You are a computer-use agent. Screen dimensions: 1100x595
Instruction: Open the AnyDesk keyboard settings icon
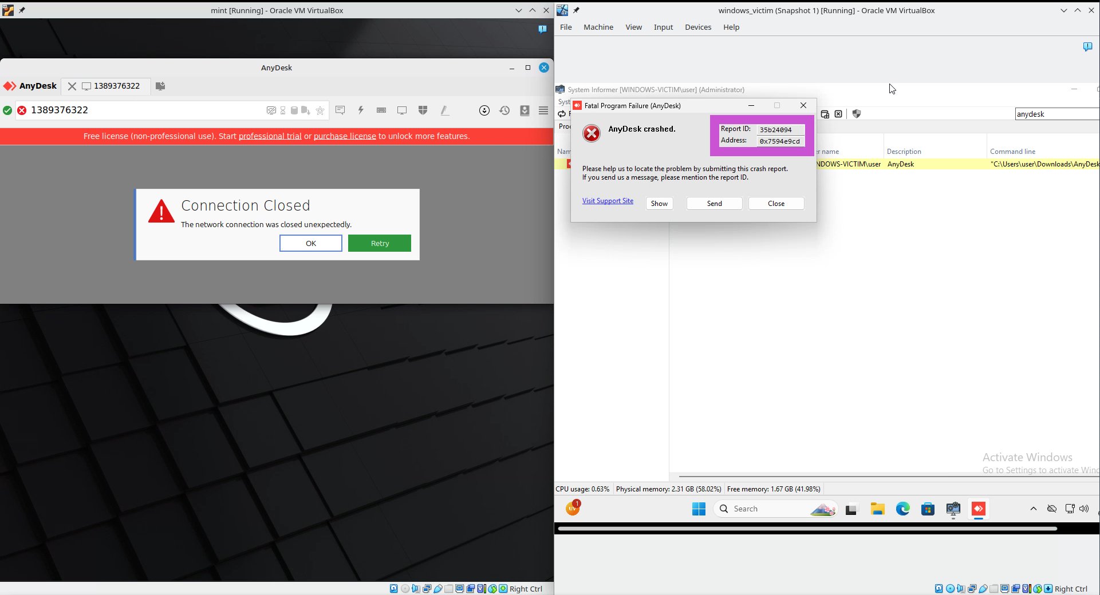(381, 110)
